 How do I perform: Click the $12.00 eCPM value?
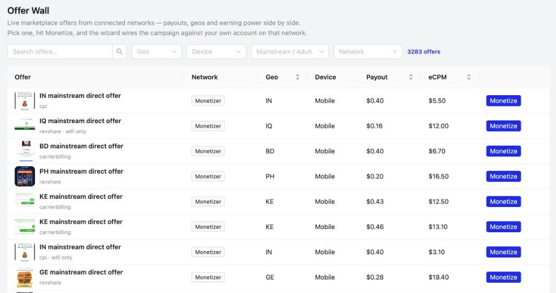point(439,126)
